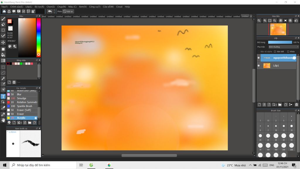Click the Windows Start button
This screenshot has height=169, width=300.
pos(5,165)
